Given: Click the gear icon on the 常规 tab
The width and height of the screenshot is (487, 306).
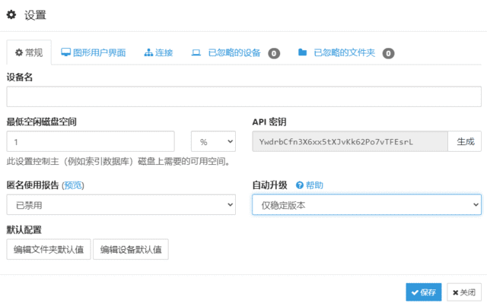Looking at the screenshot, I should [19, 53].
